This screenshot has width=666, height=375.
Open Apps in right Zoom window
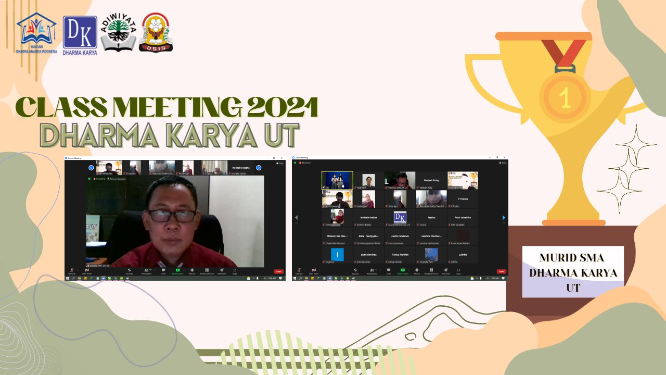pyautogui.click(x=458, y=271)
